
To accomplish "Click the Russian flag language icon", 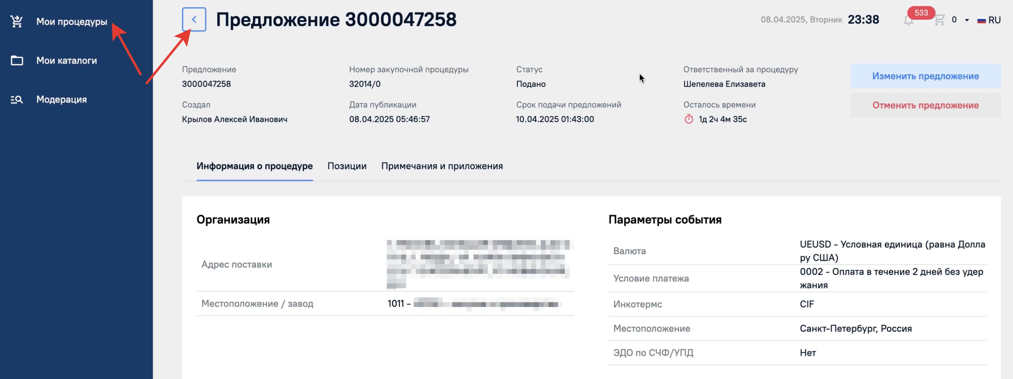I will tap(981, 20).
